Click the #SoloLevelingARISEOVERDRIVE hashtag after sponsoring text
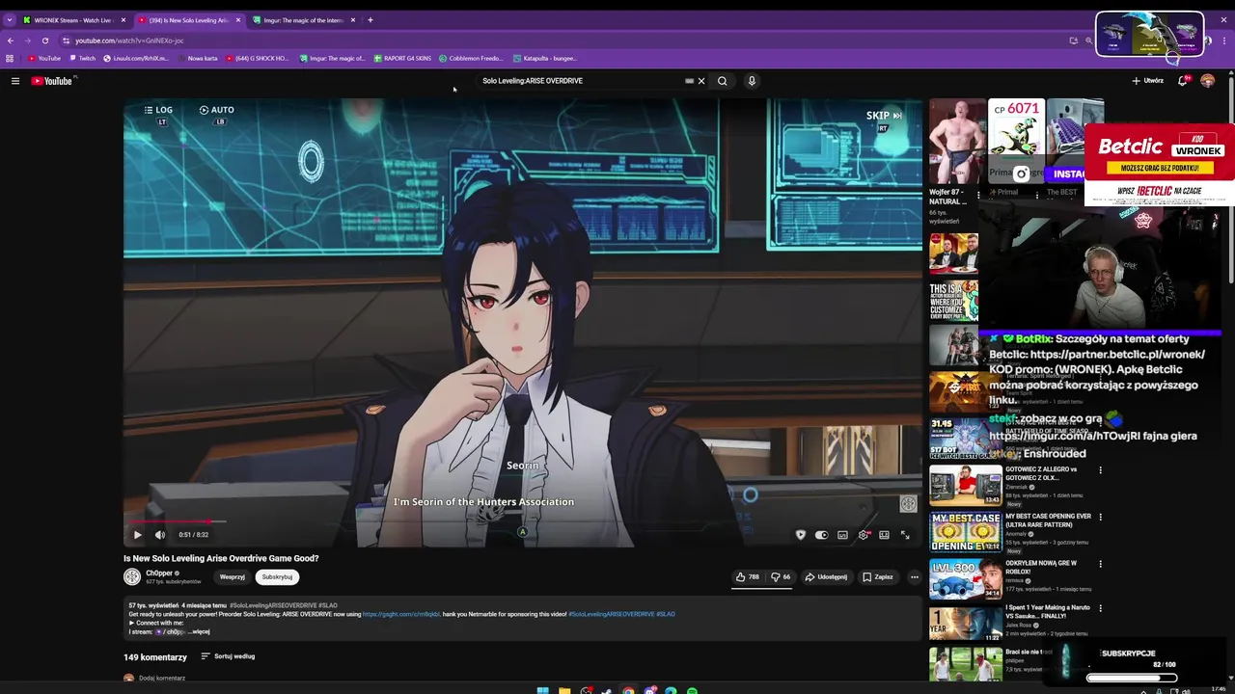Screen dimensions: 1235x694 [611, 614]
